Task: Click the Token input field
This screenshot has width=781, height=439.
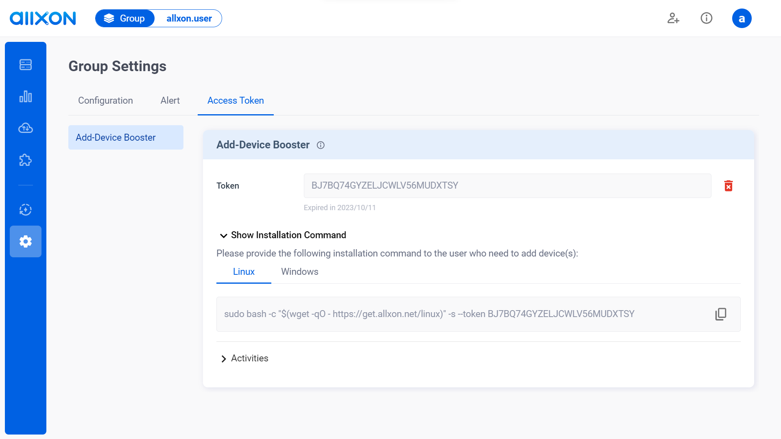Action: [507, 186]
